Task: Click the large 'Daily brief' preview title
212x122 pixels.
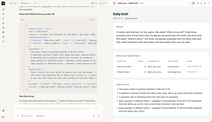Action: point(121,14)
